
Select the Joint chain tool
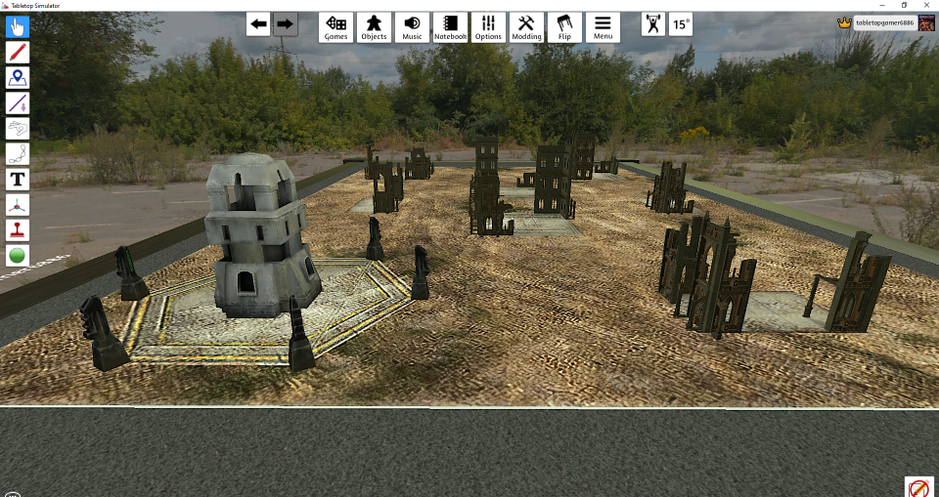[x=18, y=153]
